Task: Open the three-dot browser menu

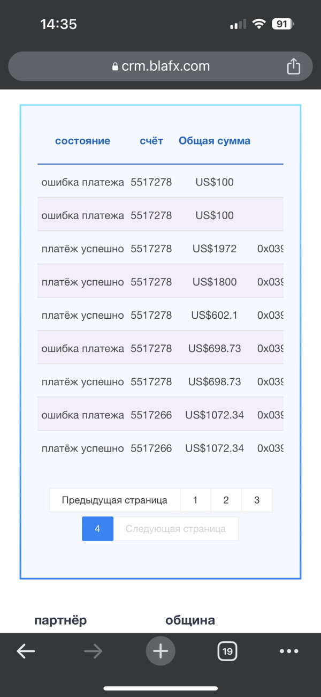Action: 289,651
